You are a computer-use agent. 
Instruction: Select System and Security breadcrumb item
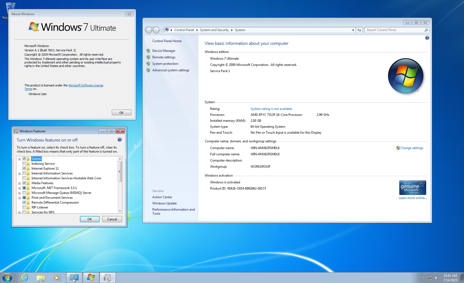214,30
